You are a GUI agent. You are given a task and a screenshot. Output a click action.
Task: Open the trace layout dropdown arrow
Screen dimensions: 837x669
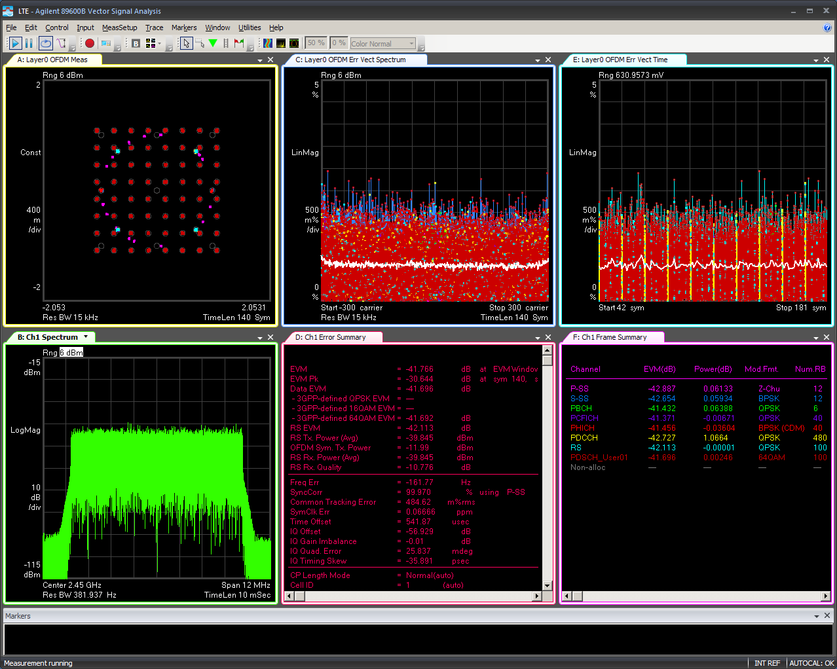[x=159, y=43]
